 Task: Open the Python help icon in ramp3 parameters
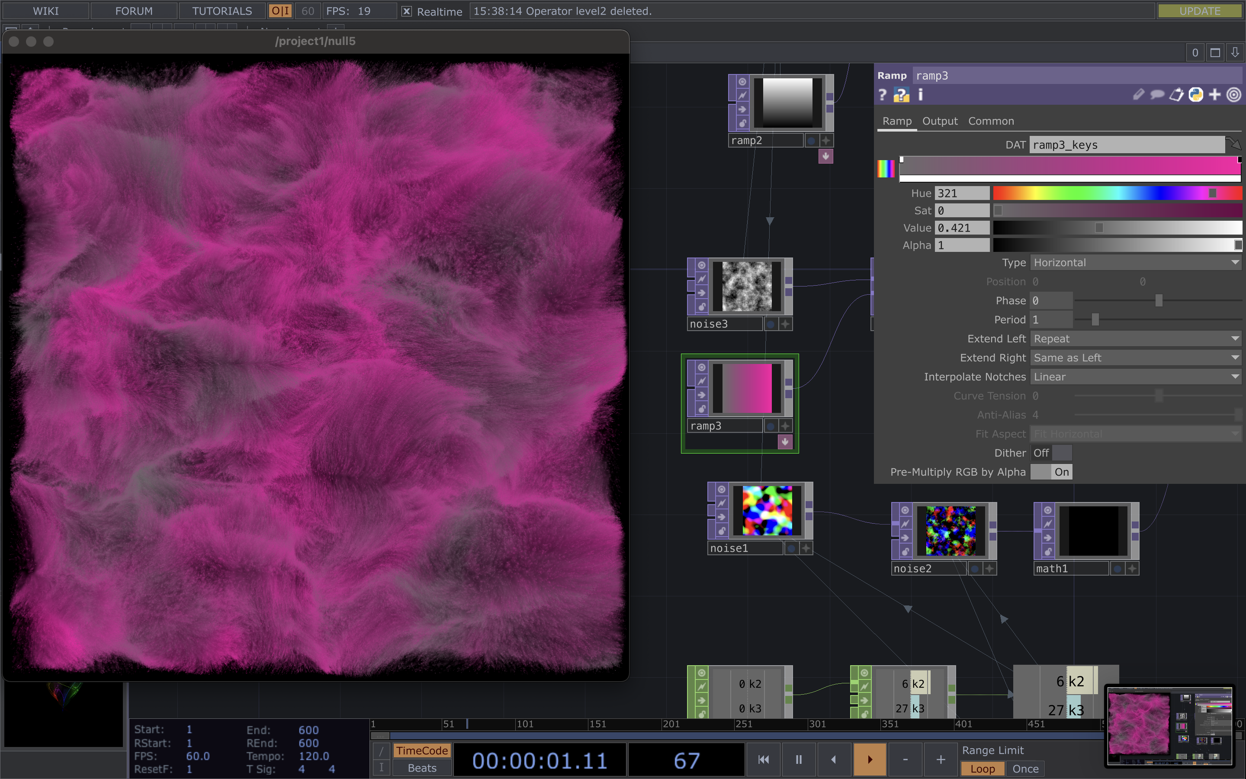tap(901, 95)
